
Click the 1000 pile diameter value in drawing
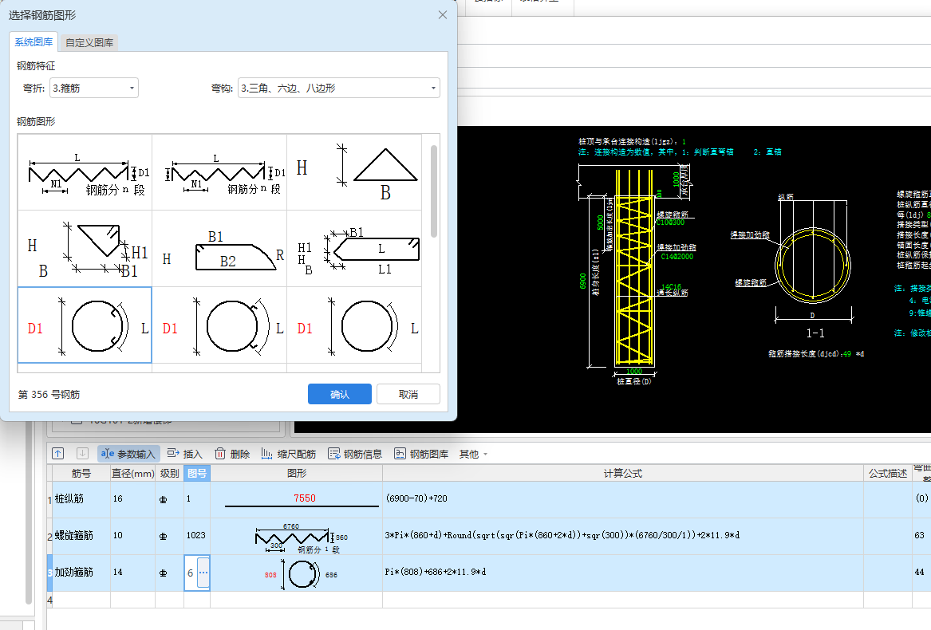[634, 372]
